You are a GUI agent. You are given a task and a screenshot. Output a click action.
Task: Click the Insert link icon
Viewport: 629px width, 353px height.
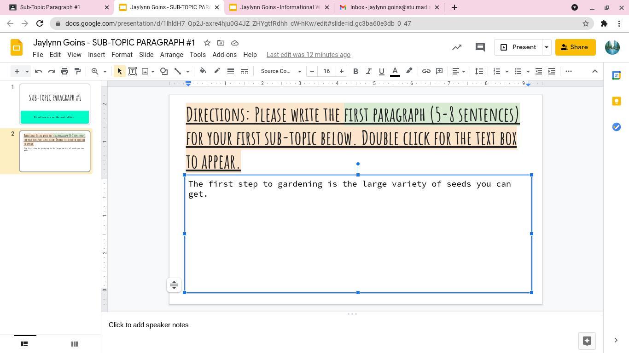pyautogui.click(x=426, y=71)
